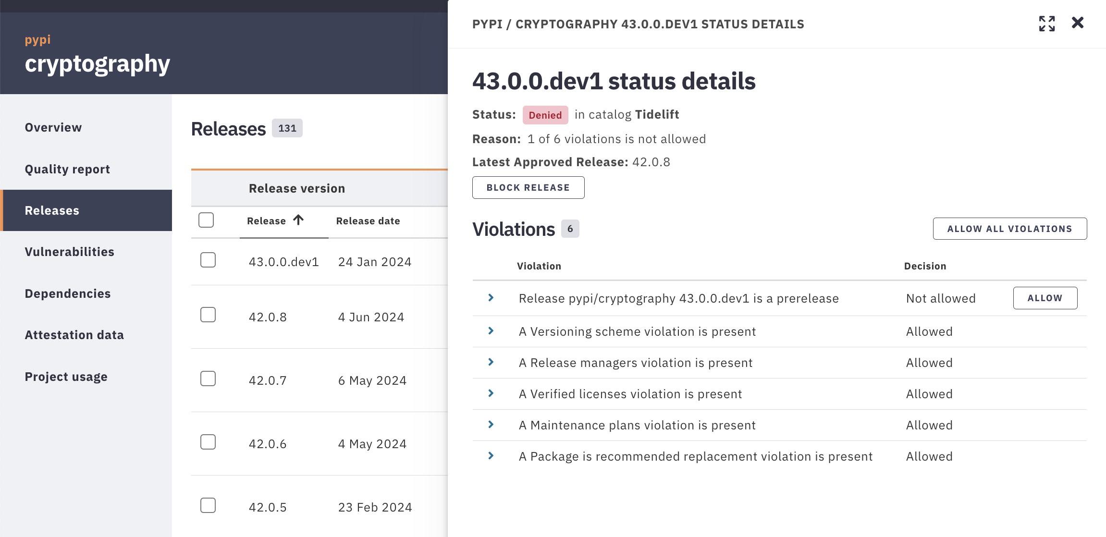Open the Overview section
1106x537 pixels.
[x=86, y=127]
